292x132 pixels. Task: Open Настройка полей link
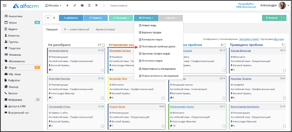(x=249, y=39)
